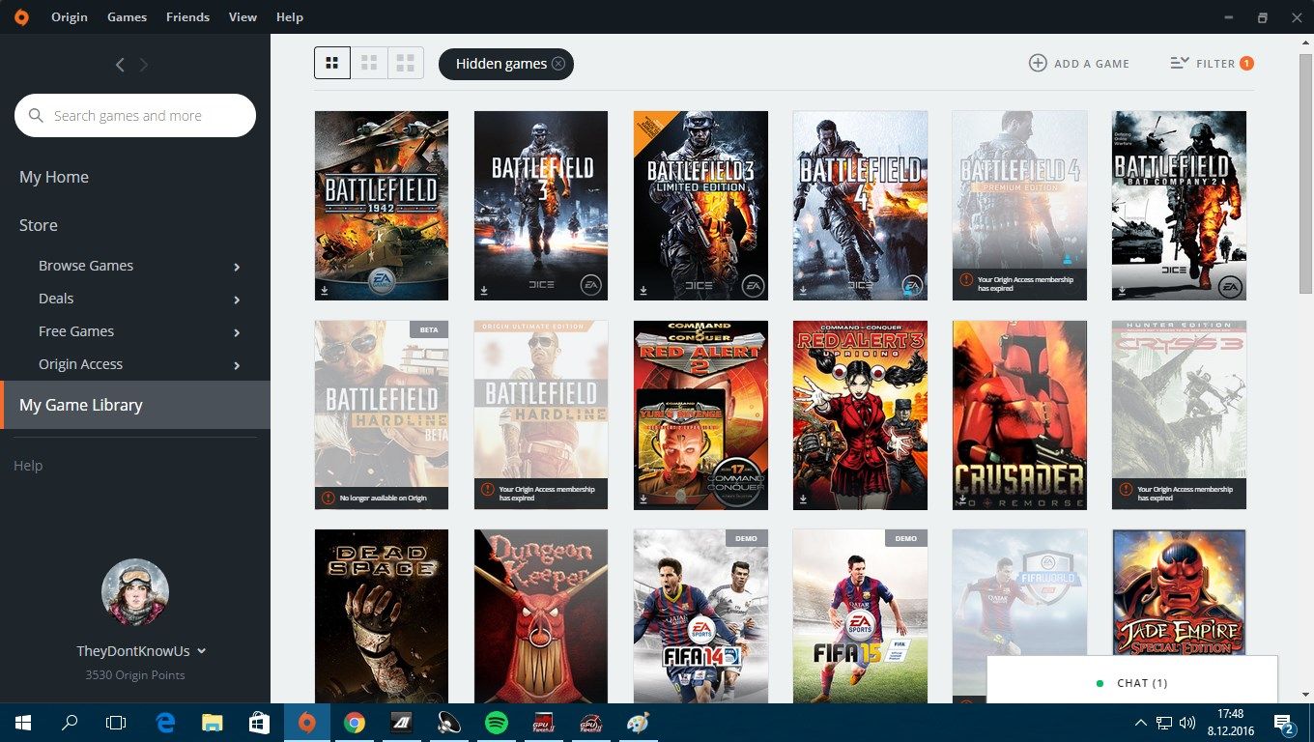The image size is (1314, 742).
Task: Click the 3530 Origin Points text
Action: [135, 675]
